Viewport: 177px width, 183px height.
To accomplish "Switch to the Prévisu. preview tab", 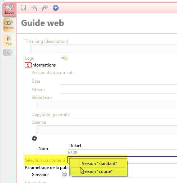I will click(x=9, y=25).
